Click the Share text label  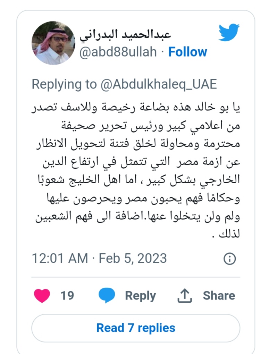click(x=219, y=295)
